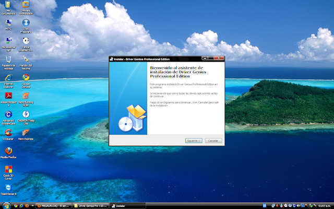Click installer title bar setup icon

[111, 59]
